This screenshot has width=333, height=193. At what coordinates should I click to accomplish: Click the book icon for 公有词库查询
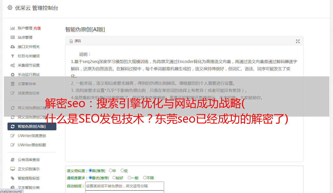pos(12,160)
